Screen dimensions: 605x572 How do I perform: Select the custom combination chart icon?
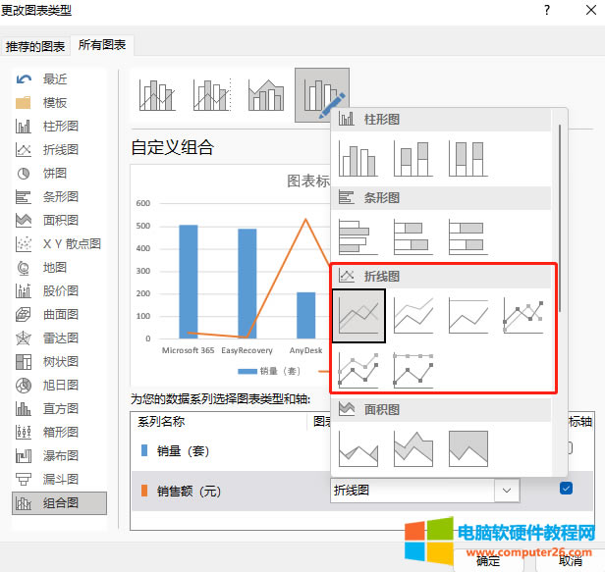321,95
